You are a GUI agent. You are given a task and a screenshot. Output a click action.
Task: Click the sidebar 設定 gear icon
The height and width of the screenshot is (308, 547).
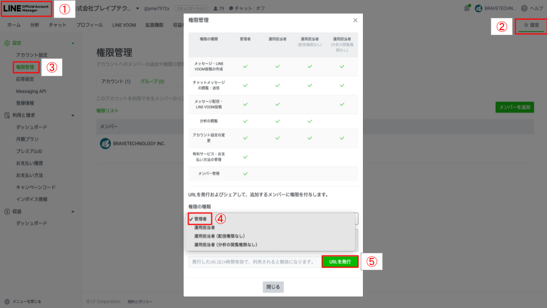7,43
